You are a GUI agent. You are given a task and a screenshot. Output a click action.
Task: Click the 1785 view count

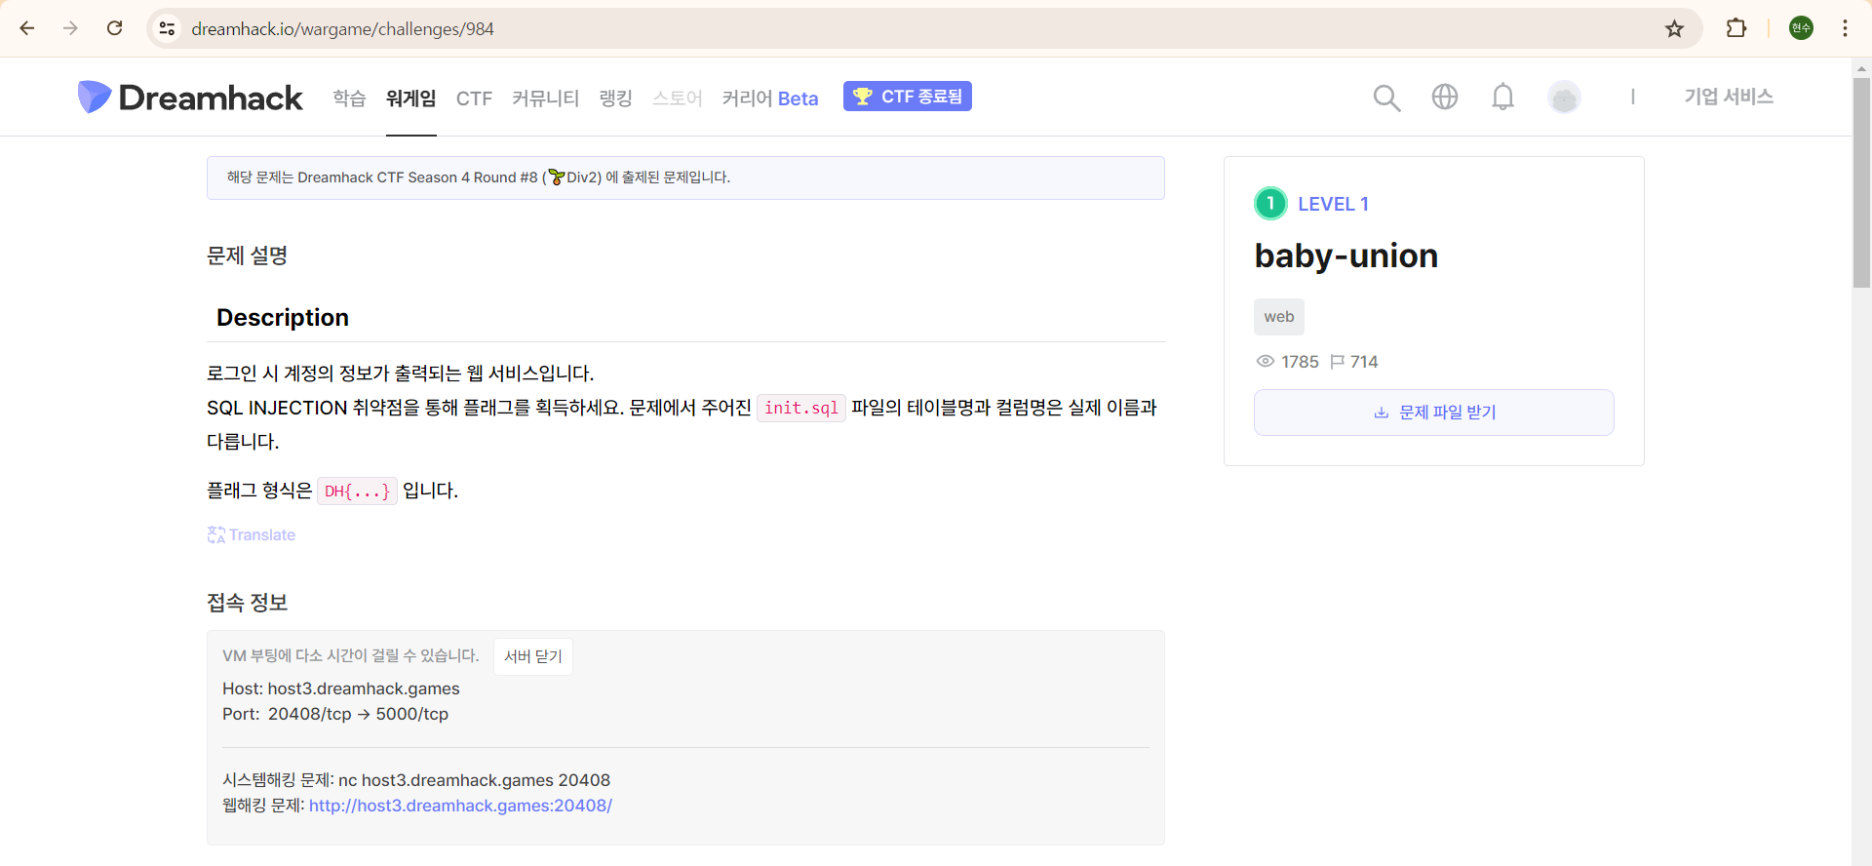pyautogui.click(x=1300, y=362)
